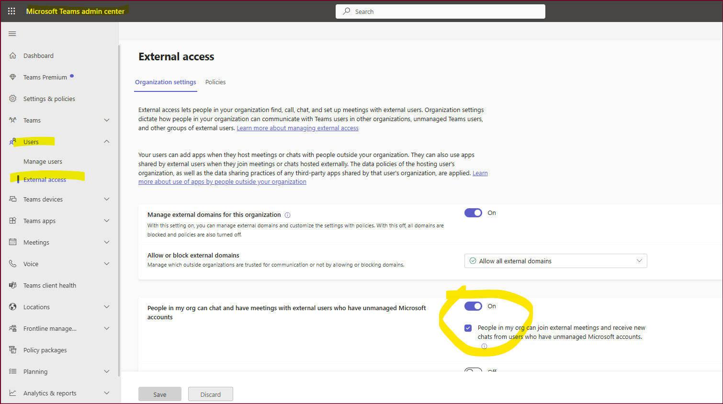The image size is (723, 404).
Task: Expand the Voice chevron
Action: click(x=107, y=264)
